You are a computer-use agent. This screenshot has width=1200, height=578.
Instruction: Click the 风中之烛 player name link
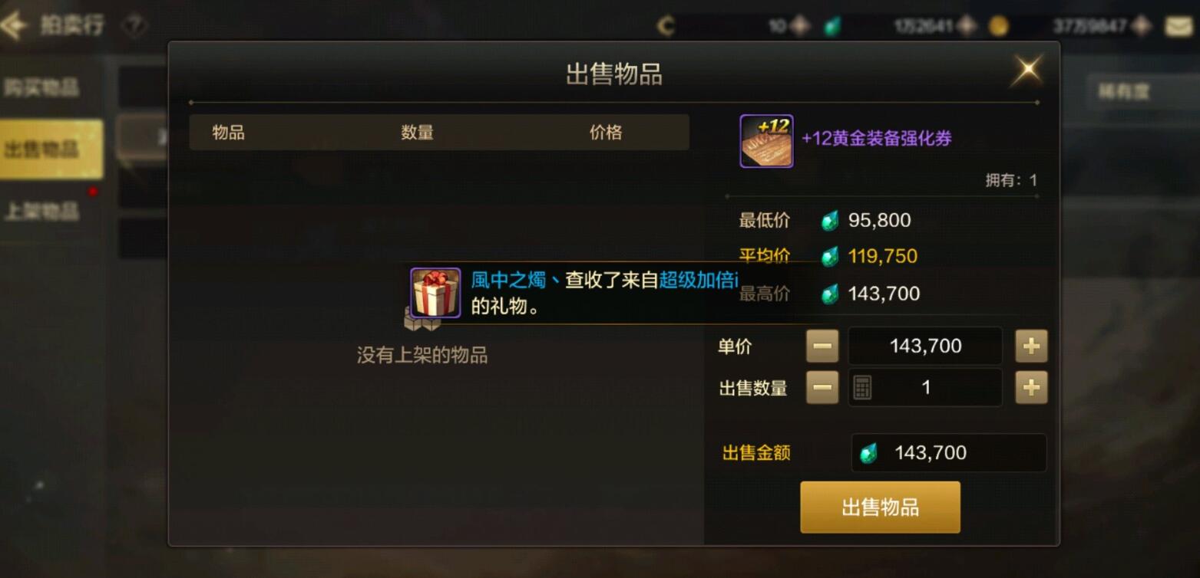tap(509, 281)
